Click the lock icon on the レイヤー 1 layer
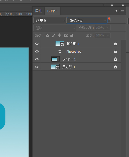Viewport: 129px width, 157px height. pyautogui.click(x=115, y=59)
